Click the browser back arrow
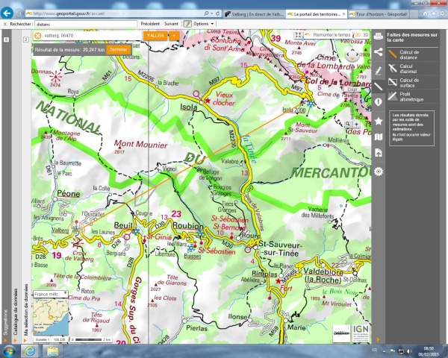 [7, 13]
